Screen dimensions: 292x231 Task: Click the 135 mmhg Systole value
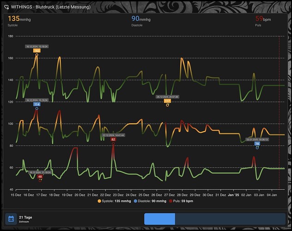pyautogui.click(x=19, y=19)
